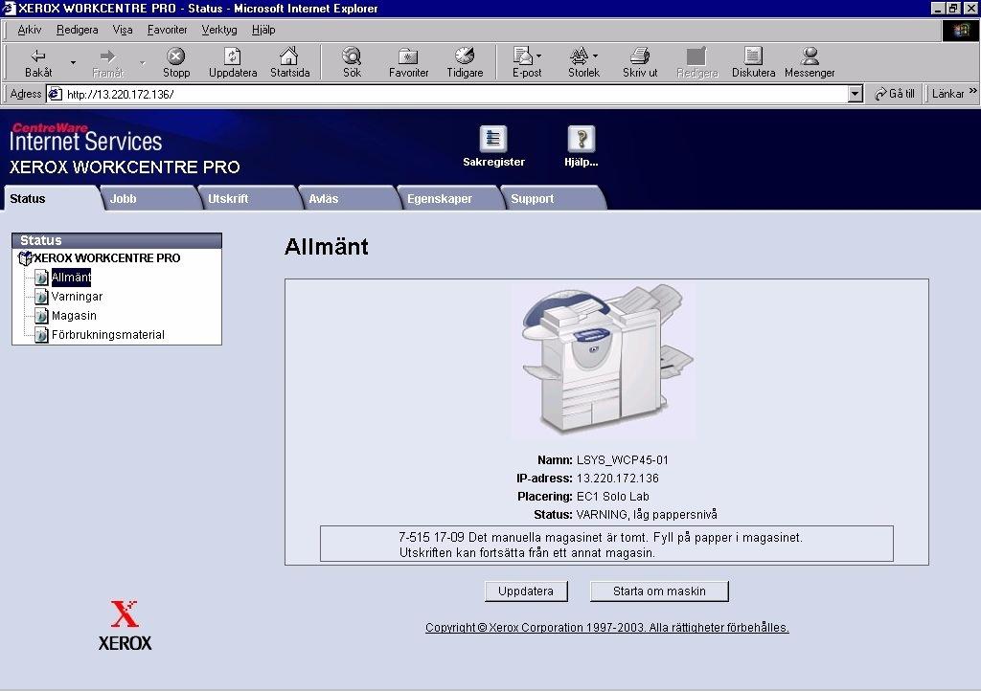
Task: Switch to the Avläs tab
Action: (x=349, y=199)
